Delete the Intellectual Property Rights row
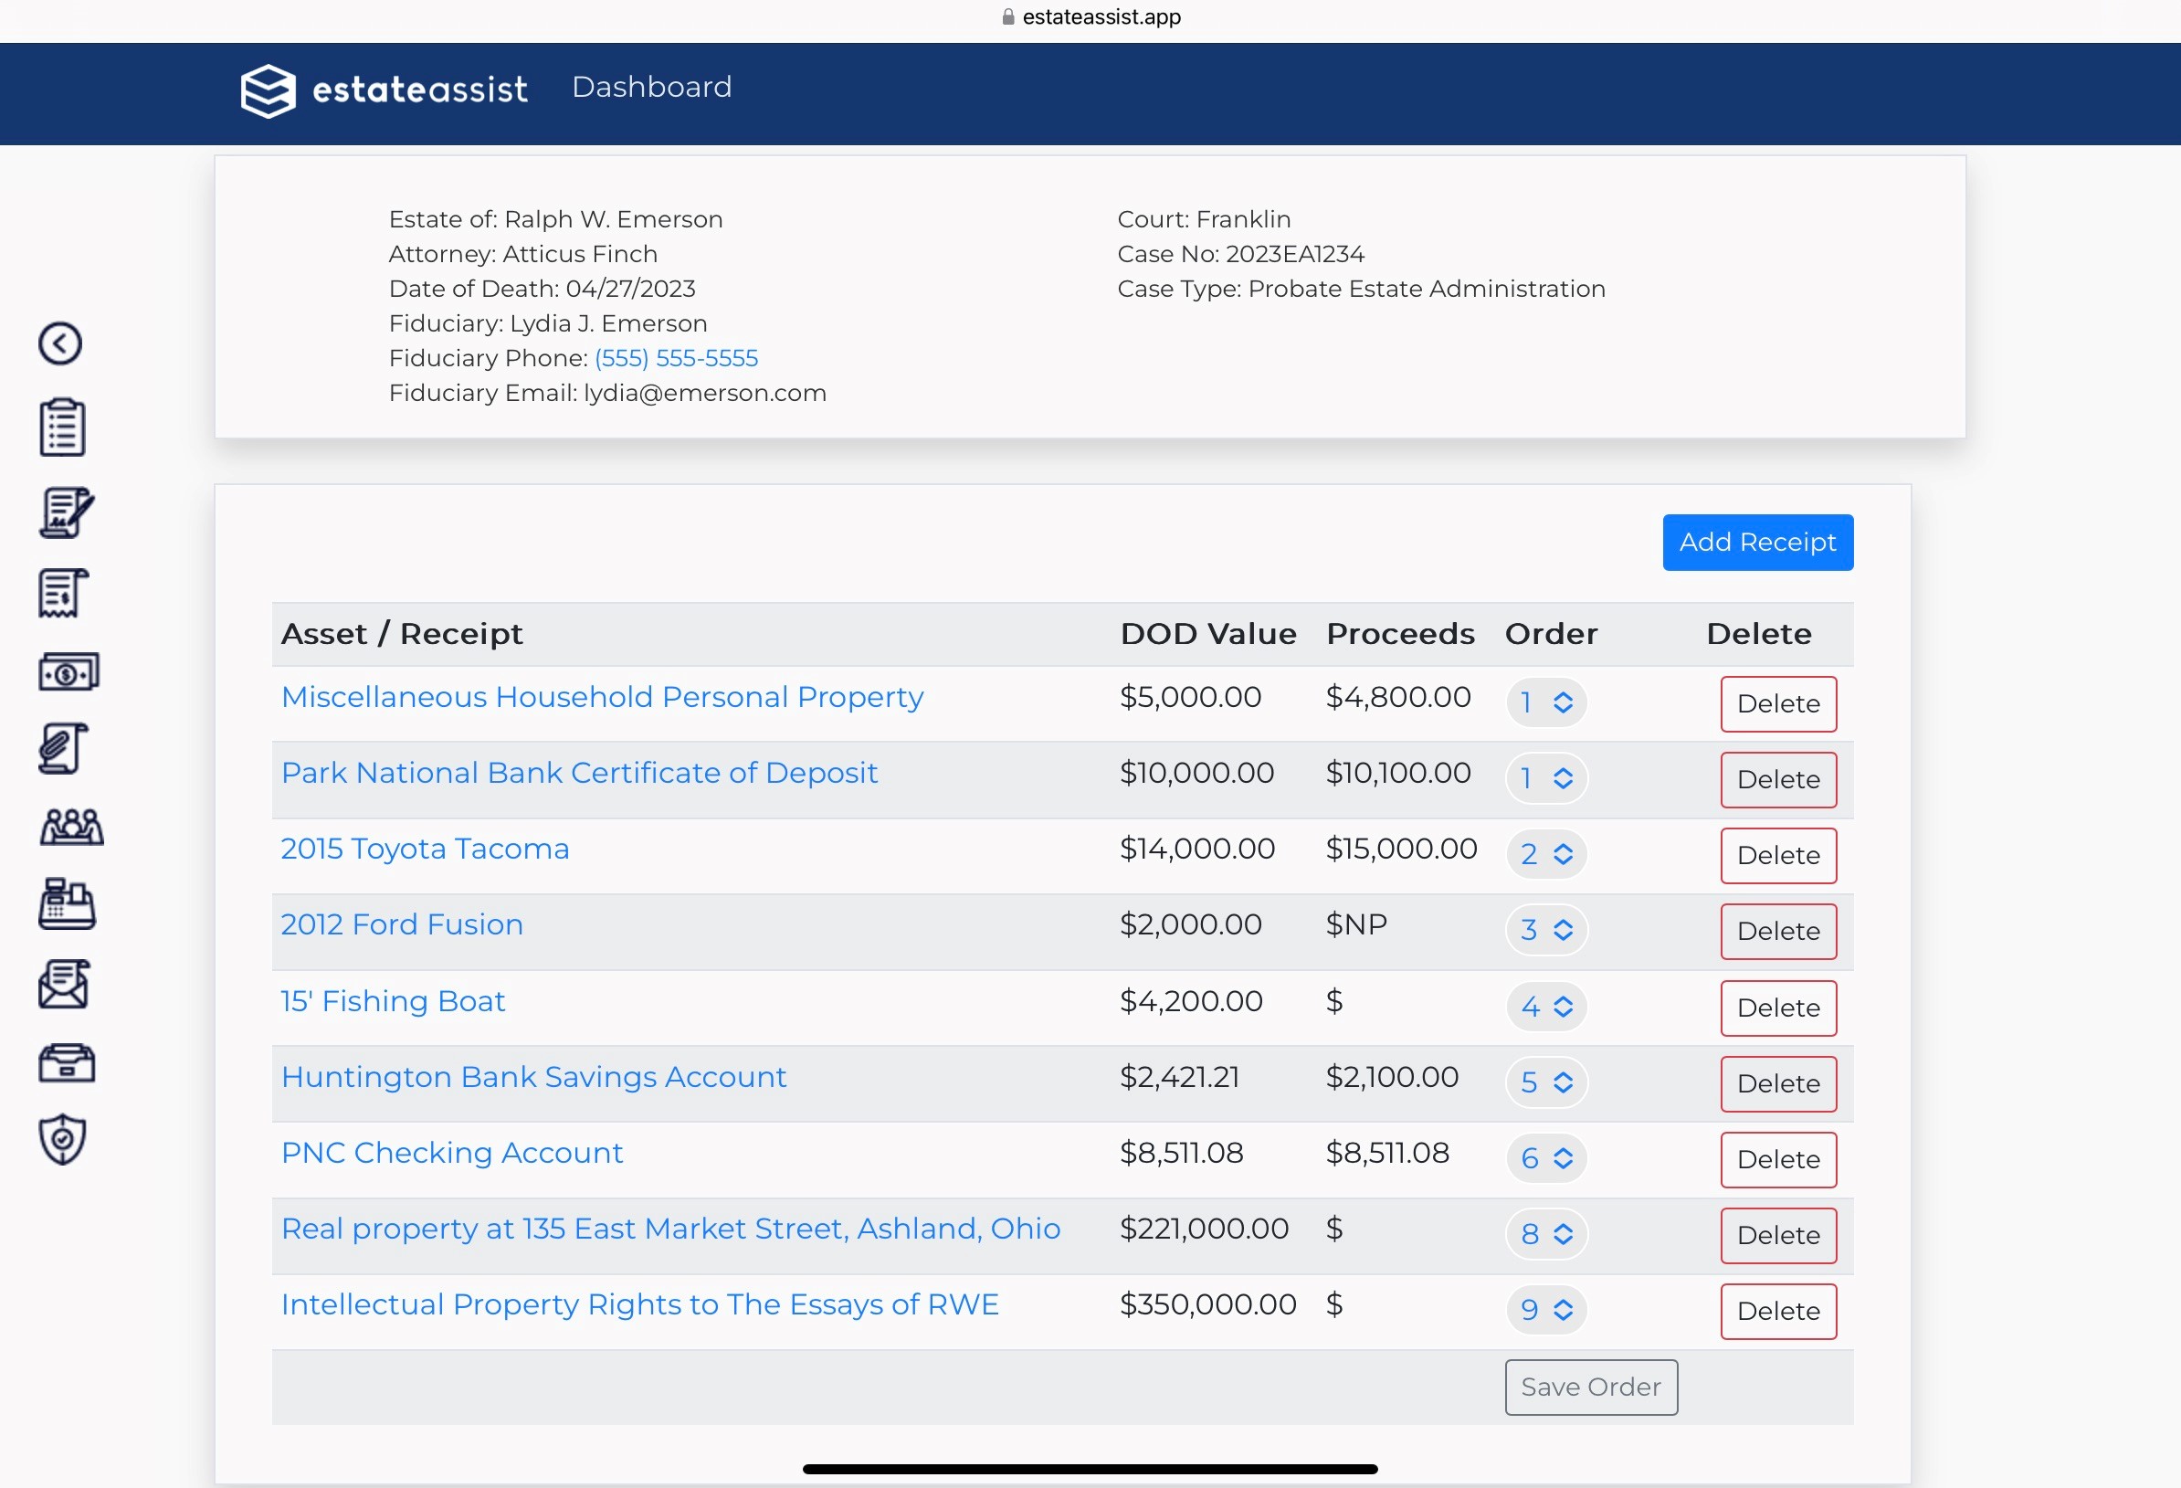Image resolution: width=2181 pixels, height=1488 pixels. [1777, 1313]
